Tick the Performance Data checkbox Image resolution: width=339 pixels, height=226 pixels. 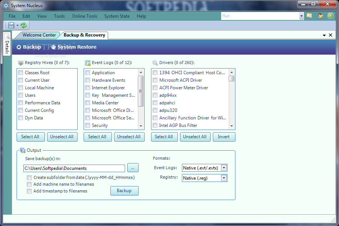tap(21, 103)
